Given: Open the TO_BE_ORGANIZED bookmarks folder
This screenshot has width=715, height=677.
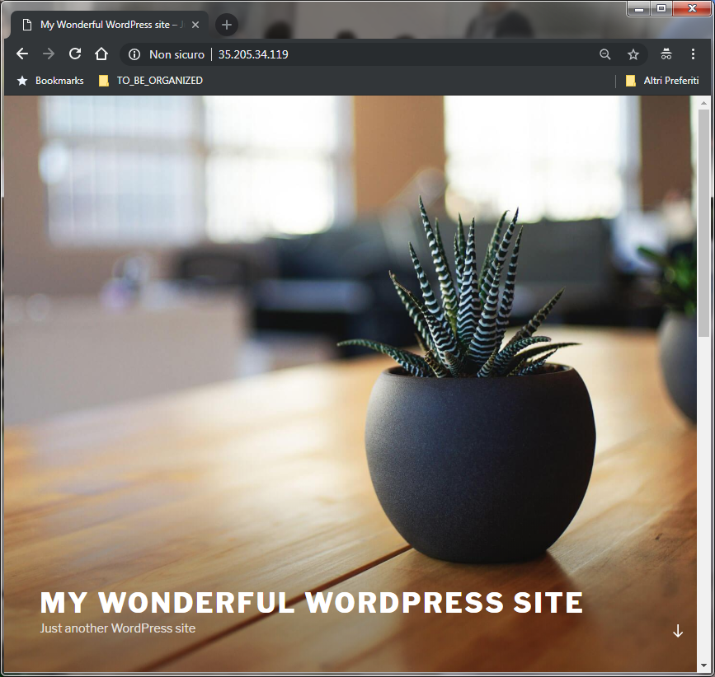Looking at the screenshot, I should (151, 81).
